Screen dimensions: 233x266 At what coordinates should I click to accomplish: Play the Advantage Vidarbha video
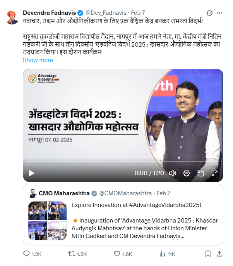pyautogui.click(x=32, y=173)
